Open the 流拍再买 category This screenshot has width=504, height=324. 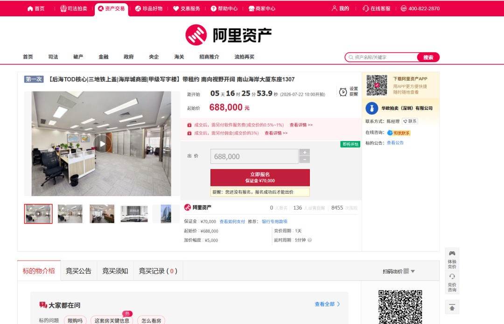click(x=244, y=57)
